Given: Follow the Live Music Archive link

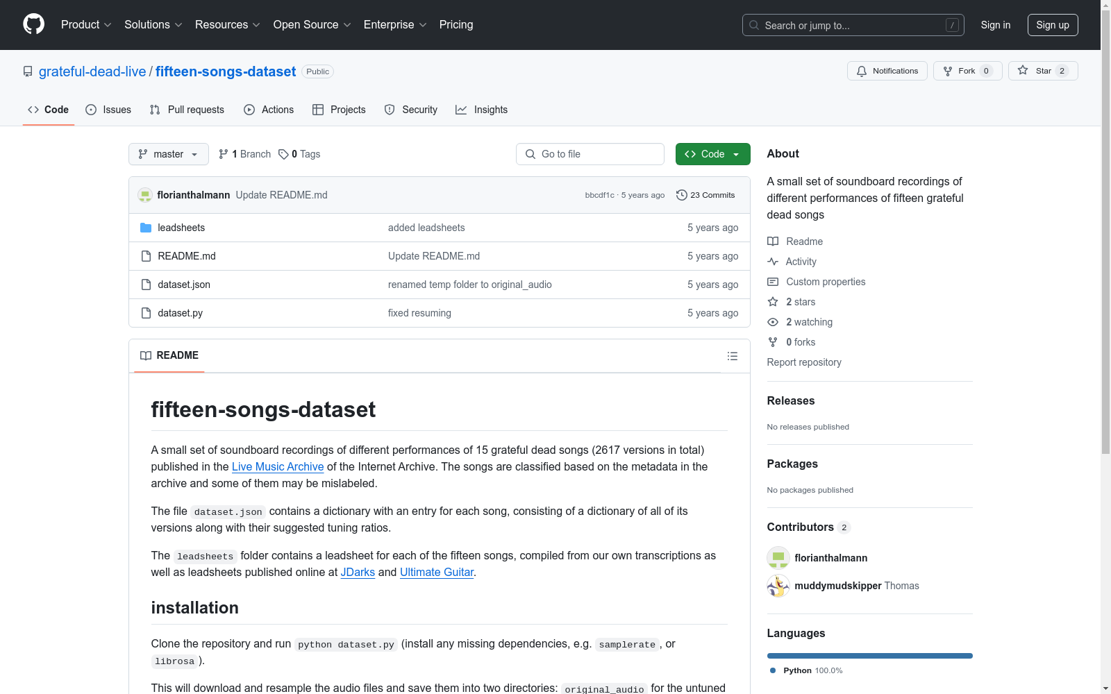Looking at the screenshot, I should (278, 467).
